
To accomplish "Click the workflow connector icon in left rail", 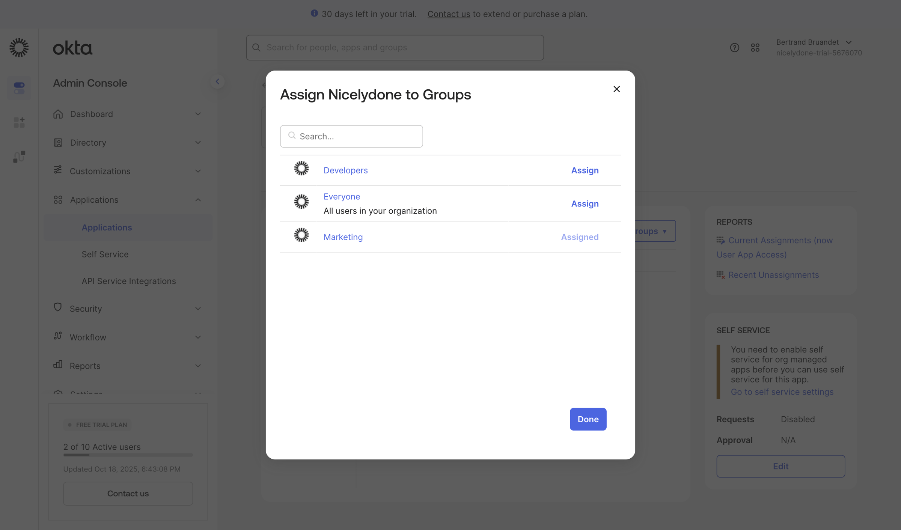I will 19,157.
